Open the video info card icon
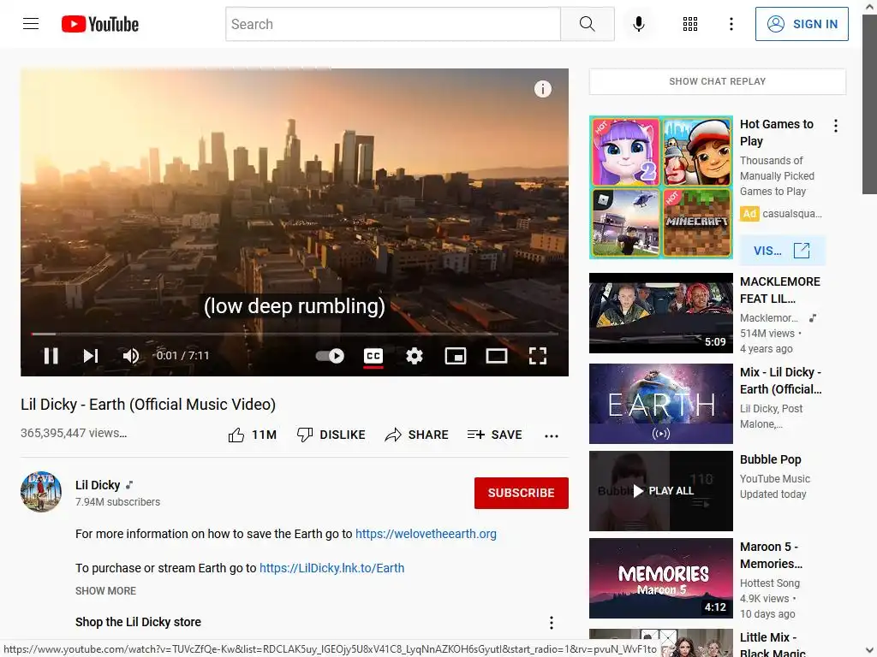 point(542,89)
